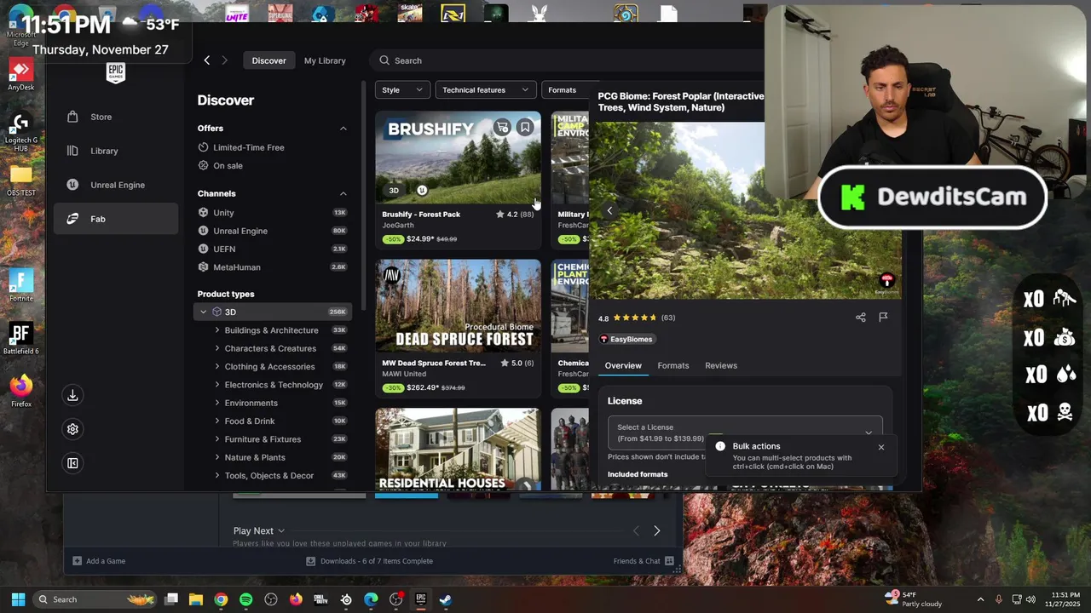Collapse the sidebar with the panel icon
Screen dimensions: 1091x613
pos(72,463)
